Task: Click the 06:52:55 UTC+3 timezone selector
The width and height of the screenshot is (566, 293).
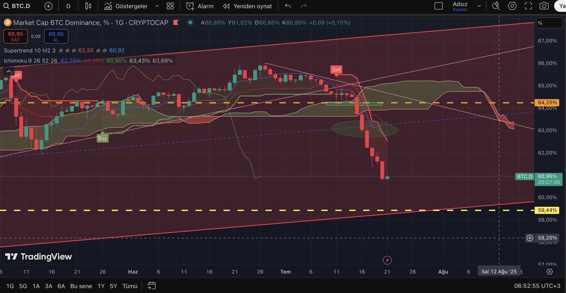Action: point(537,285)
